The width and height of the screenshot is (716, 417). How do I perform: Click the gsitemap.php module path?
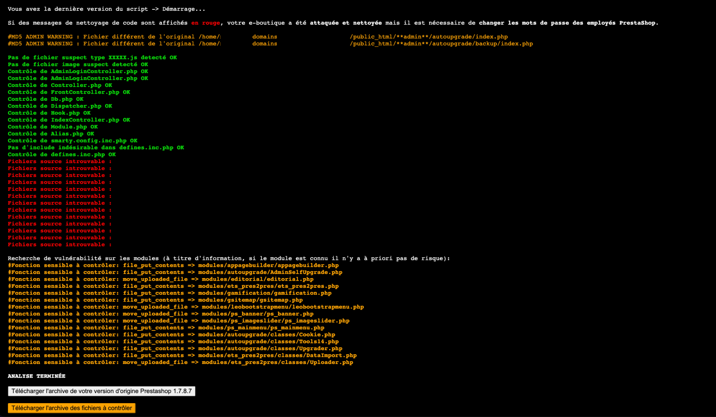[x=250, y=300]
